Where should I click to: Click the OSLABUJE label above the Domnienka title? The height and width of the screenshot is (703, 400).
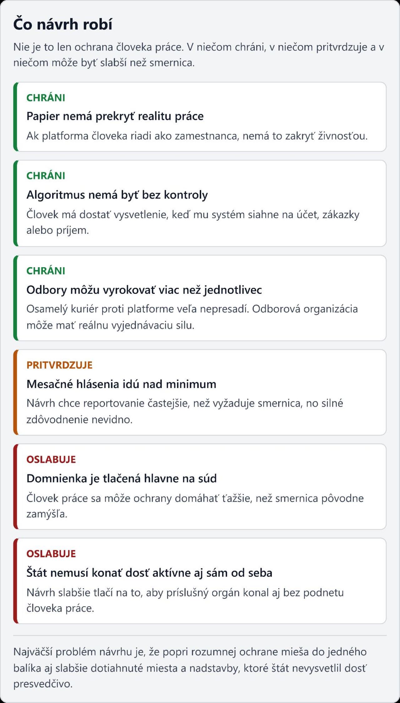pos(51,460)
